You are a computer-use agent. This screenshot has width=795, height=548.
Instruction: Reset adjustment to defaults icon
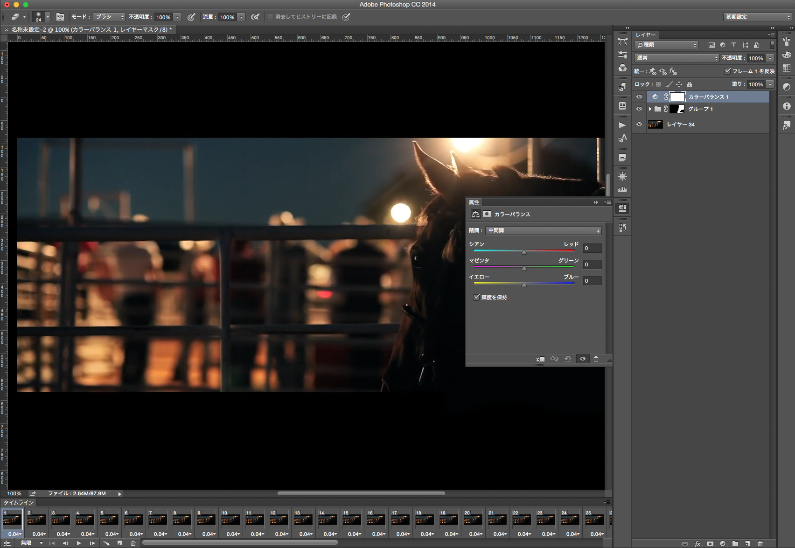pyautogui.click(x=568, y=359)
